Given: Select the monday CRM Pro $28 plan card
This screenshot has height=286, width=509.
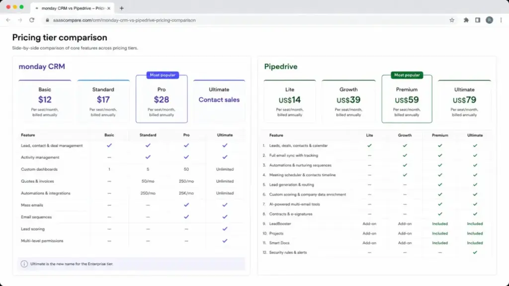Looking at the screenshot, I should [162, 99].
